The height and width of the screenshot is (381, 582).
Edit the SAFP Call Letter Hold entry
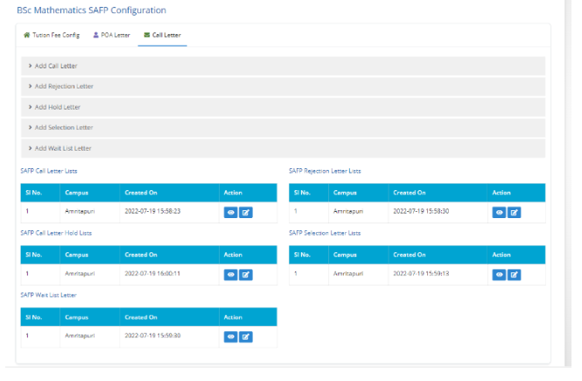[x=246, y=274]
